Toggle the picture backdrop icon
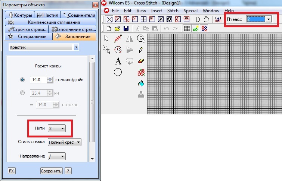The width and height of the screenshot is (282, 181). pyautogui.click(x=196, y=29)
